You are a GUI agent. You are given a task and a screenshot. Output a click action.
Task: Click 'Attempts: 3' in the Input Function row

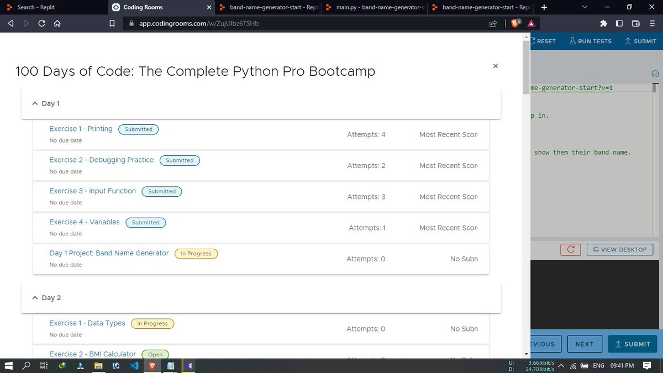pyautogui.click(x=366, y=196)
